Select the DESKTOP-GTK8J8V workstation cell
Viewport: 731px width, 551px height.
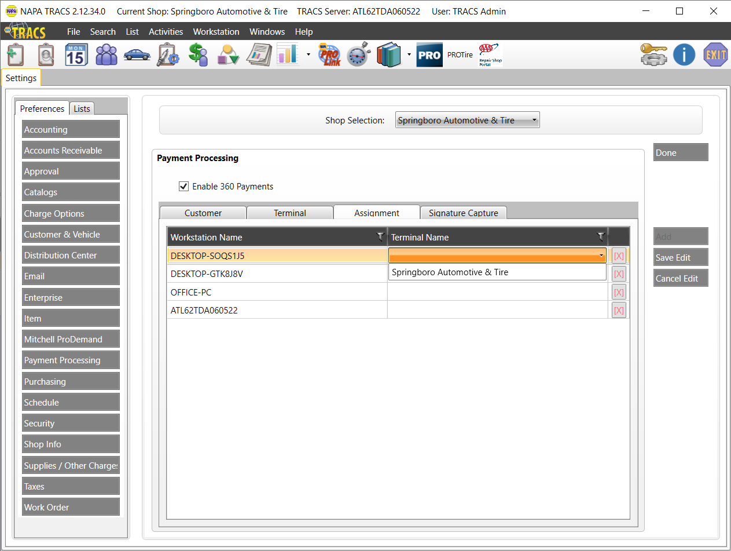pos(277,274)
